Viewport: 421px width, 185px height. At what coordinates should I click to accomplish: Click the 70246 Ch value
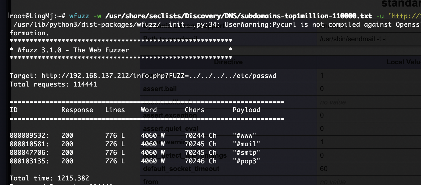[x=201, y=161]
